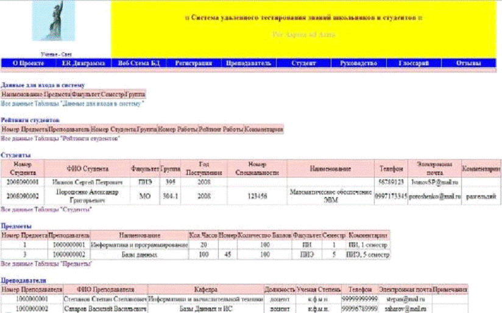
Task: Click the yellow header title banner text
Action: click(x=303, y=18)
